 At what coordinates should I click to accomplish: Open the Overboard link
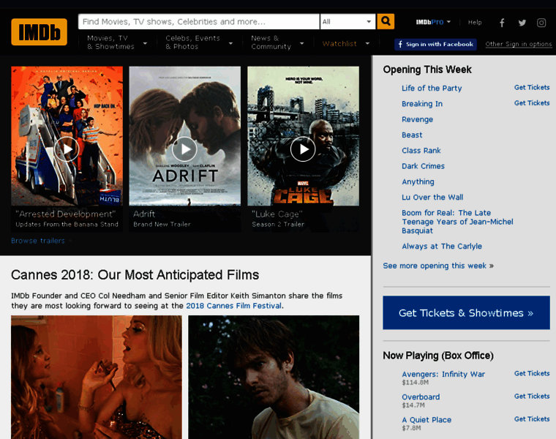coord(421,397)
